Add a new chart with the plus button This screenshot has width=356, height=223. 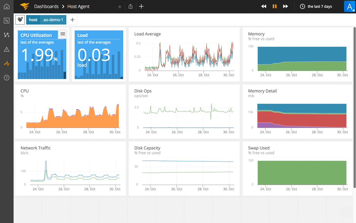point(140,6)
